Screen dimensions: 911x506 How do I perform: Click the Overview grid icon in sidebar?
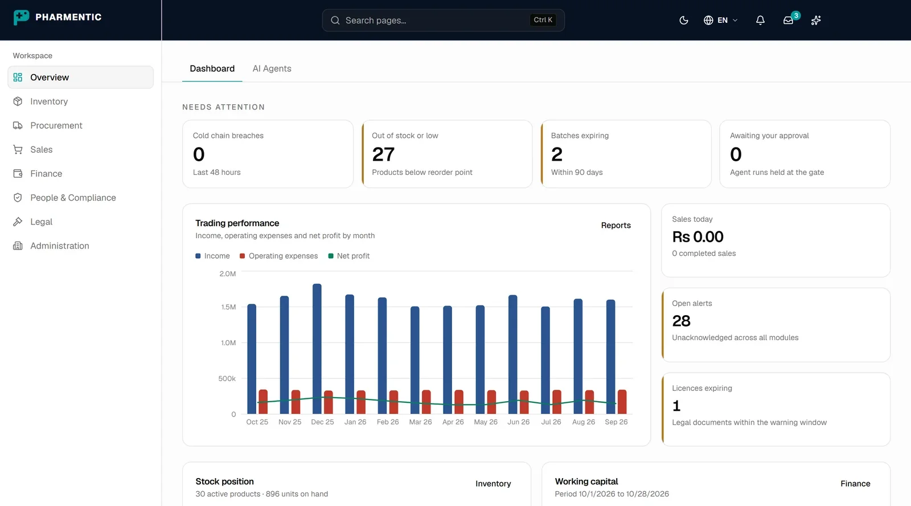click(x=18, y=77)
